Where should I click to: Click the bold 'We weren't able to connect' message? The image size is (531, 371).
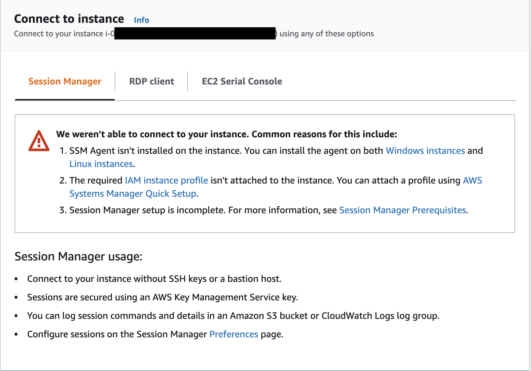pos(227,134)
